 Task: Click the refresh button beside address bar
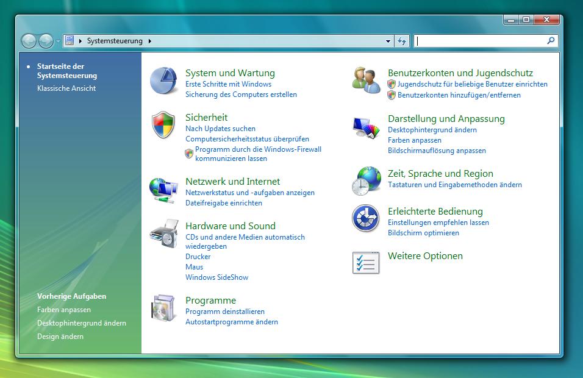tap(401, 41)
